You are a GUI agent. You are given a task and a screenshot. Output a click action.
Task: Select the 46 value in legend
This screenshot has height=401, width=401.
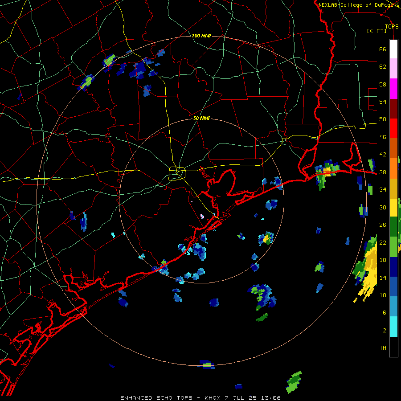(383, 137)
